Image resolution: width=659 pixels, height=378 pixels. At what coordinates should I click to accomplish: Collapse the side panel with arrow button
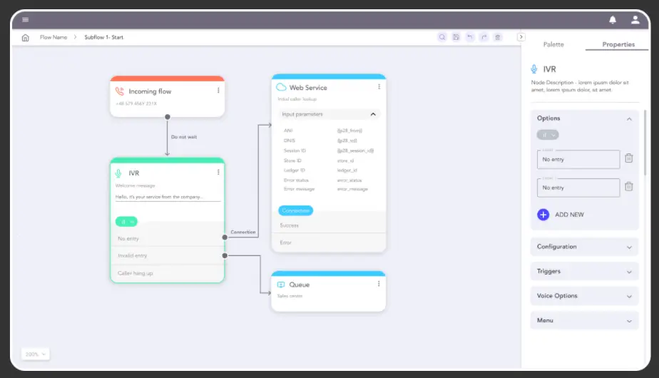click(521, 37)
